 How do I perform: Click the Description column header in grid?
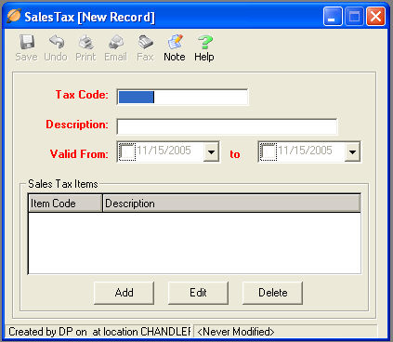coord(231,204)
